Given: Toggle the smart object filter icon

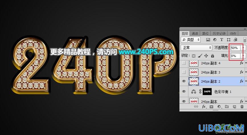Looking at the screenshot, I should (236, 40).
